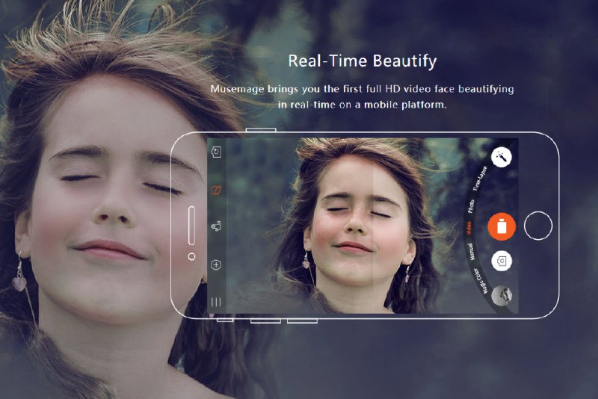This screenshot has width=598, height=399.
Task: Tap the three vertical bars menu icon
Action: coord(216,302)
